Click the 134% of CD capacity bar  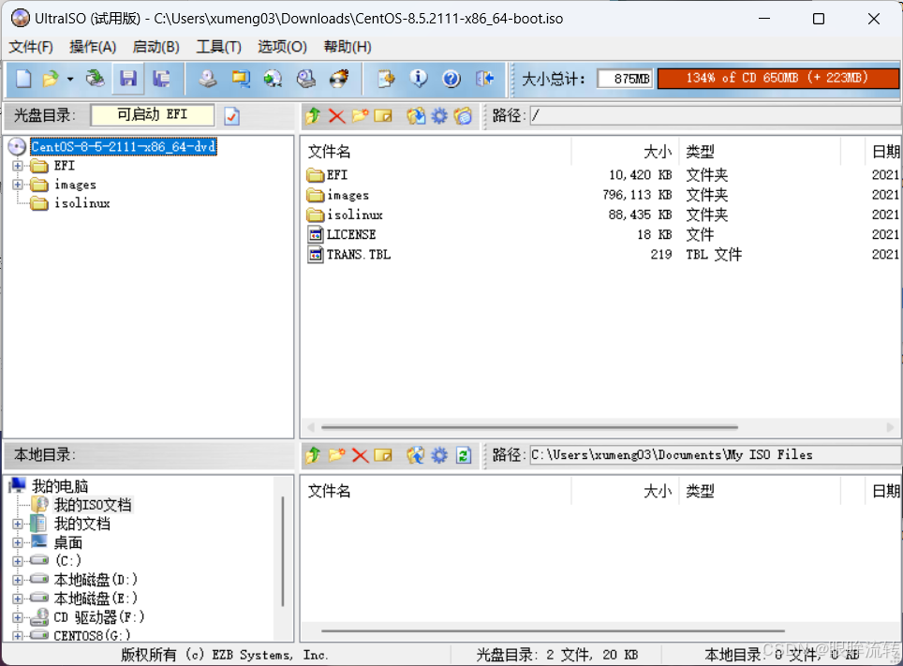778,79
